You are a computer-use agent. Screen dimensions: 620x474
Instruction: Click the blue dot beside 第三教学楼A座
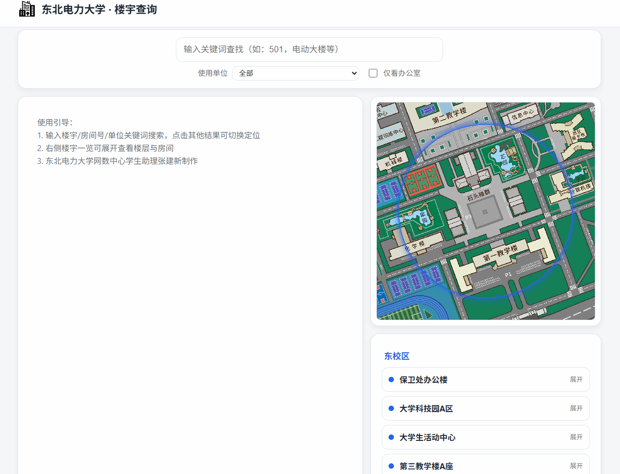(391, 466)
